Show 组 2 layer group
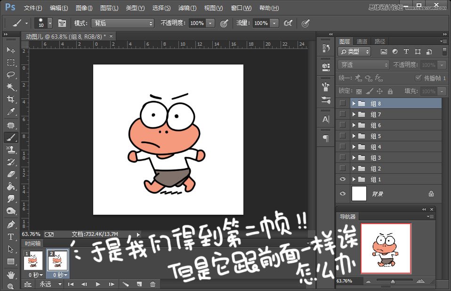This screenshot has height=291, width=451. click(x=343, y=168)
